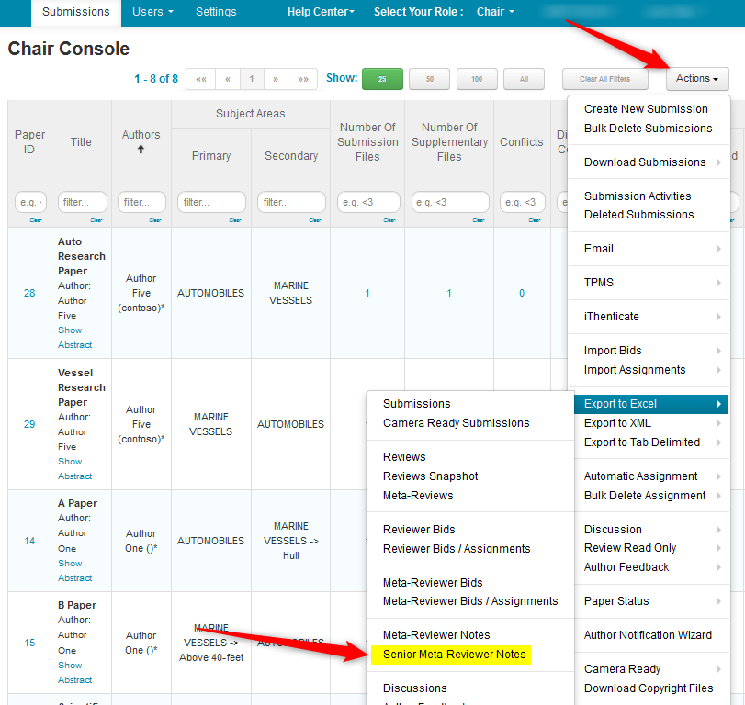Go to the next results page
745x705 pixels.
[276, 79]
